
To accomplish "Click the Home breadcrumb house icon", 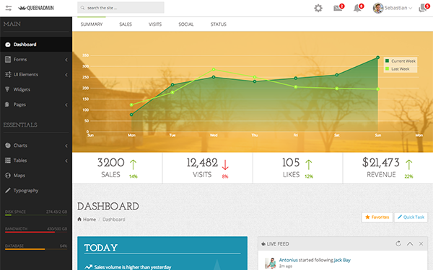I will click(x=79, y=220).
